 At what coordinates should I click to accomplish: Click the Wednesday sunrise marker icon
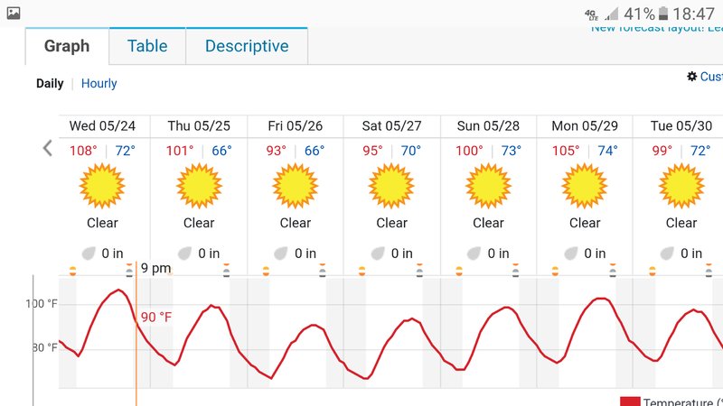click(x=72, y=272)
